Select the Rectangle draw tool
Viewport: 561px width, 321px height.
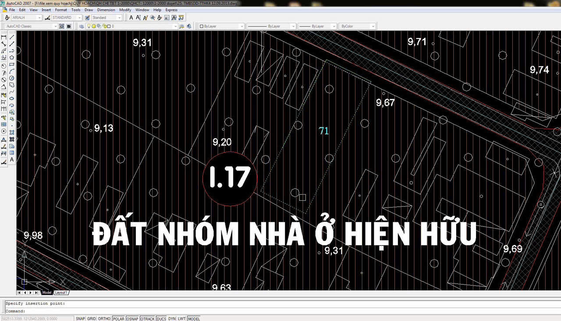coord(12,64)
